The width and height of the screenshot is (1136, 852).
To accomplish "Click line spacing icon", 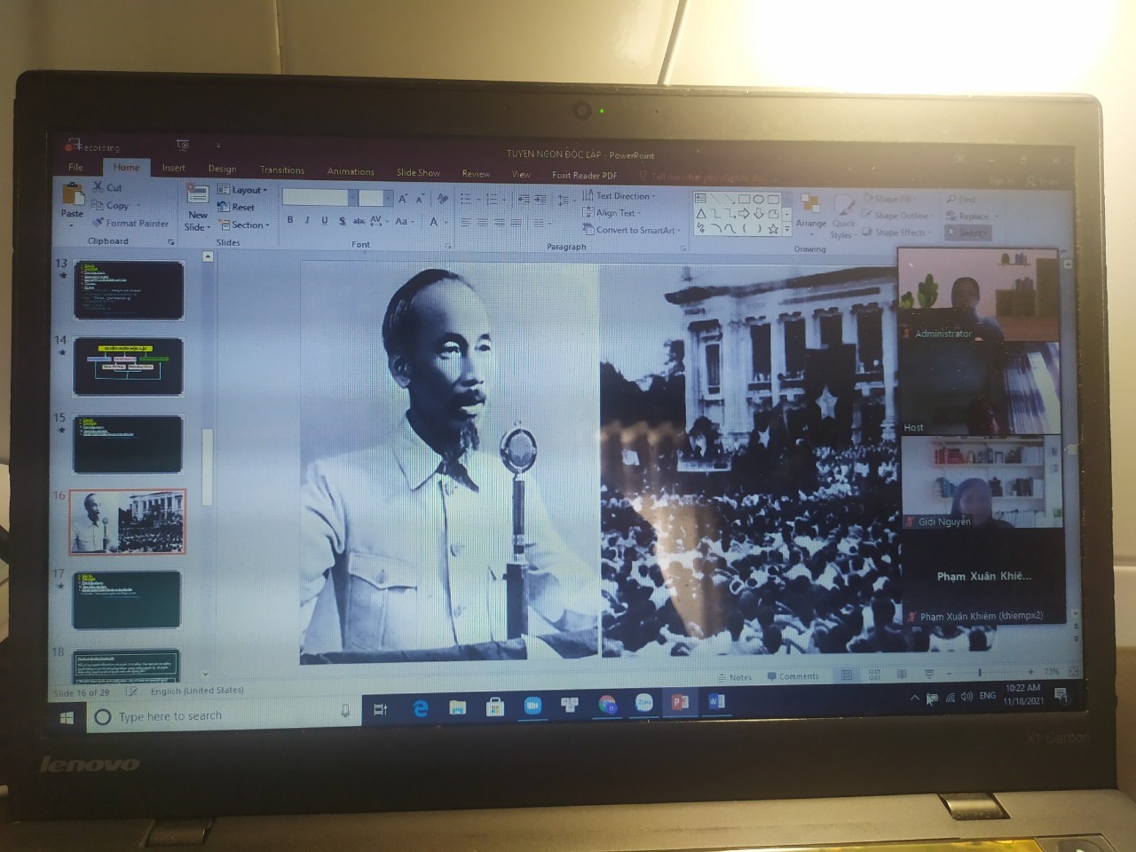I will [x=564, y=201].
